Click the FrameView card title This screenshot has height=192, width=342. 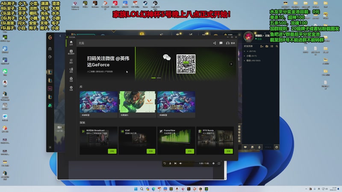coord(169,131)
